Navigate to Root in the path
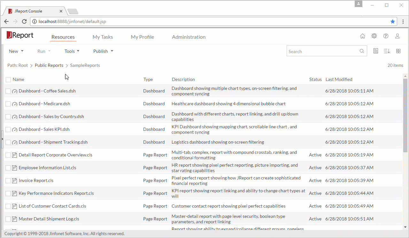 [23, 65]
